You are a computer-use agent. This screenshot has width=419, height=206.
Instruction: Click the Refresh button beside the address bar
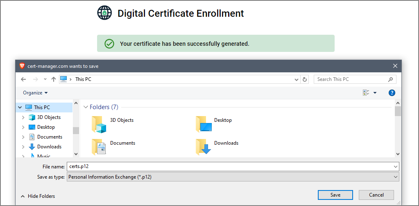[304, 79]
